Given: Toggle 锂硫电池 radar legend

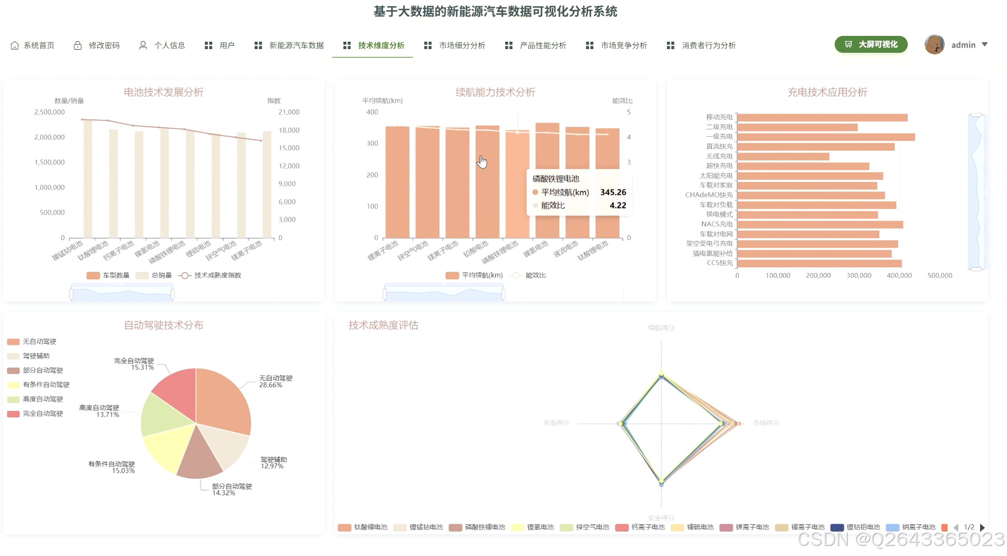Looking at the screenshot, I should 692,527.
